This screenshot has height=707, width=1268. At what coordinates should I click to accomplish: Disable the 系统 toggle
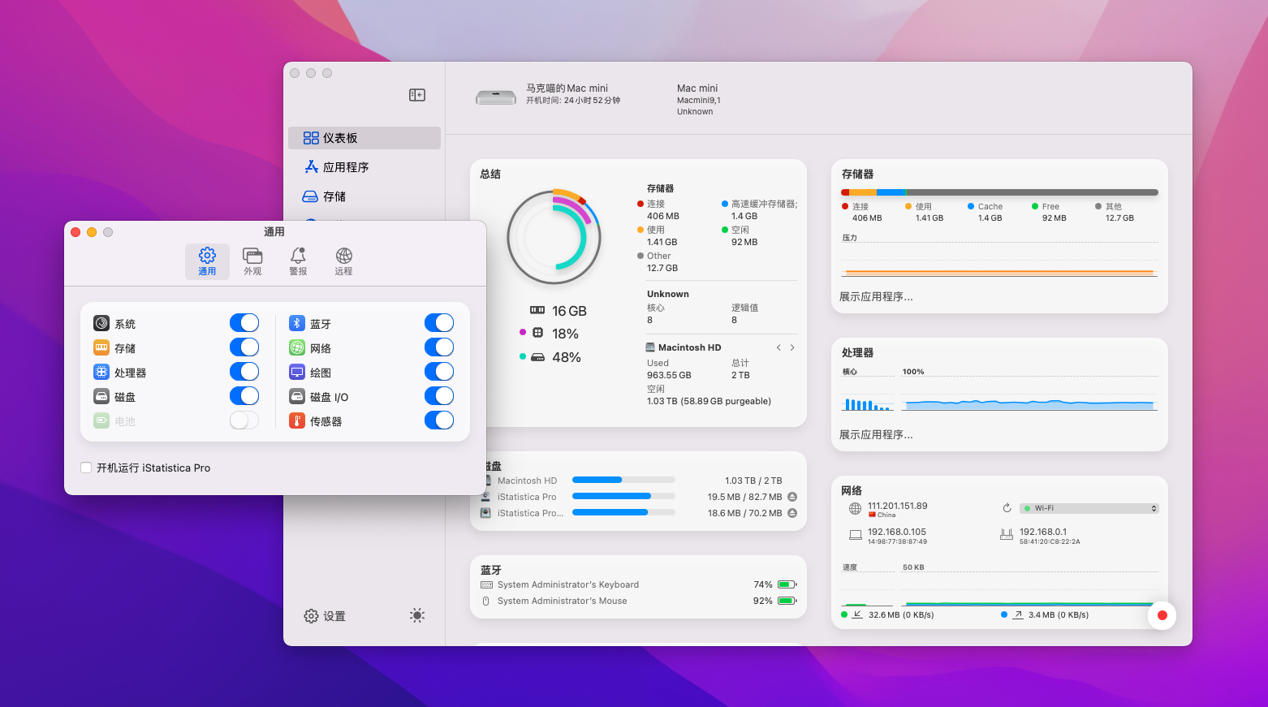pyautogui.click(x=244, y=323)
